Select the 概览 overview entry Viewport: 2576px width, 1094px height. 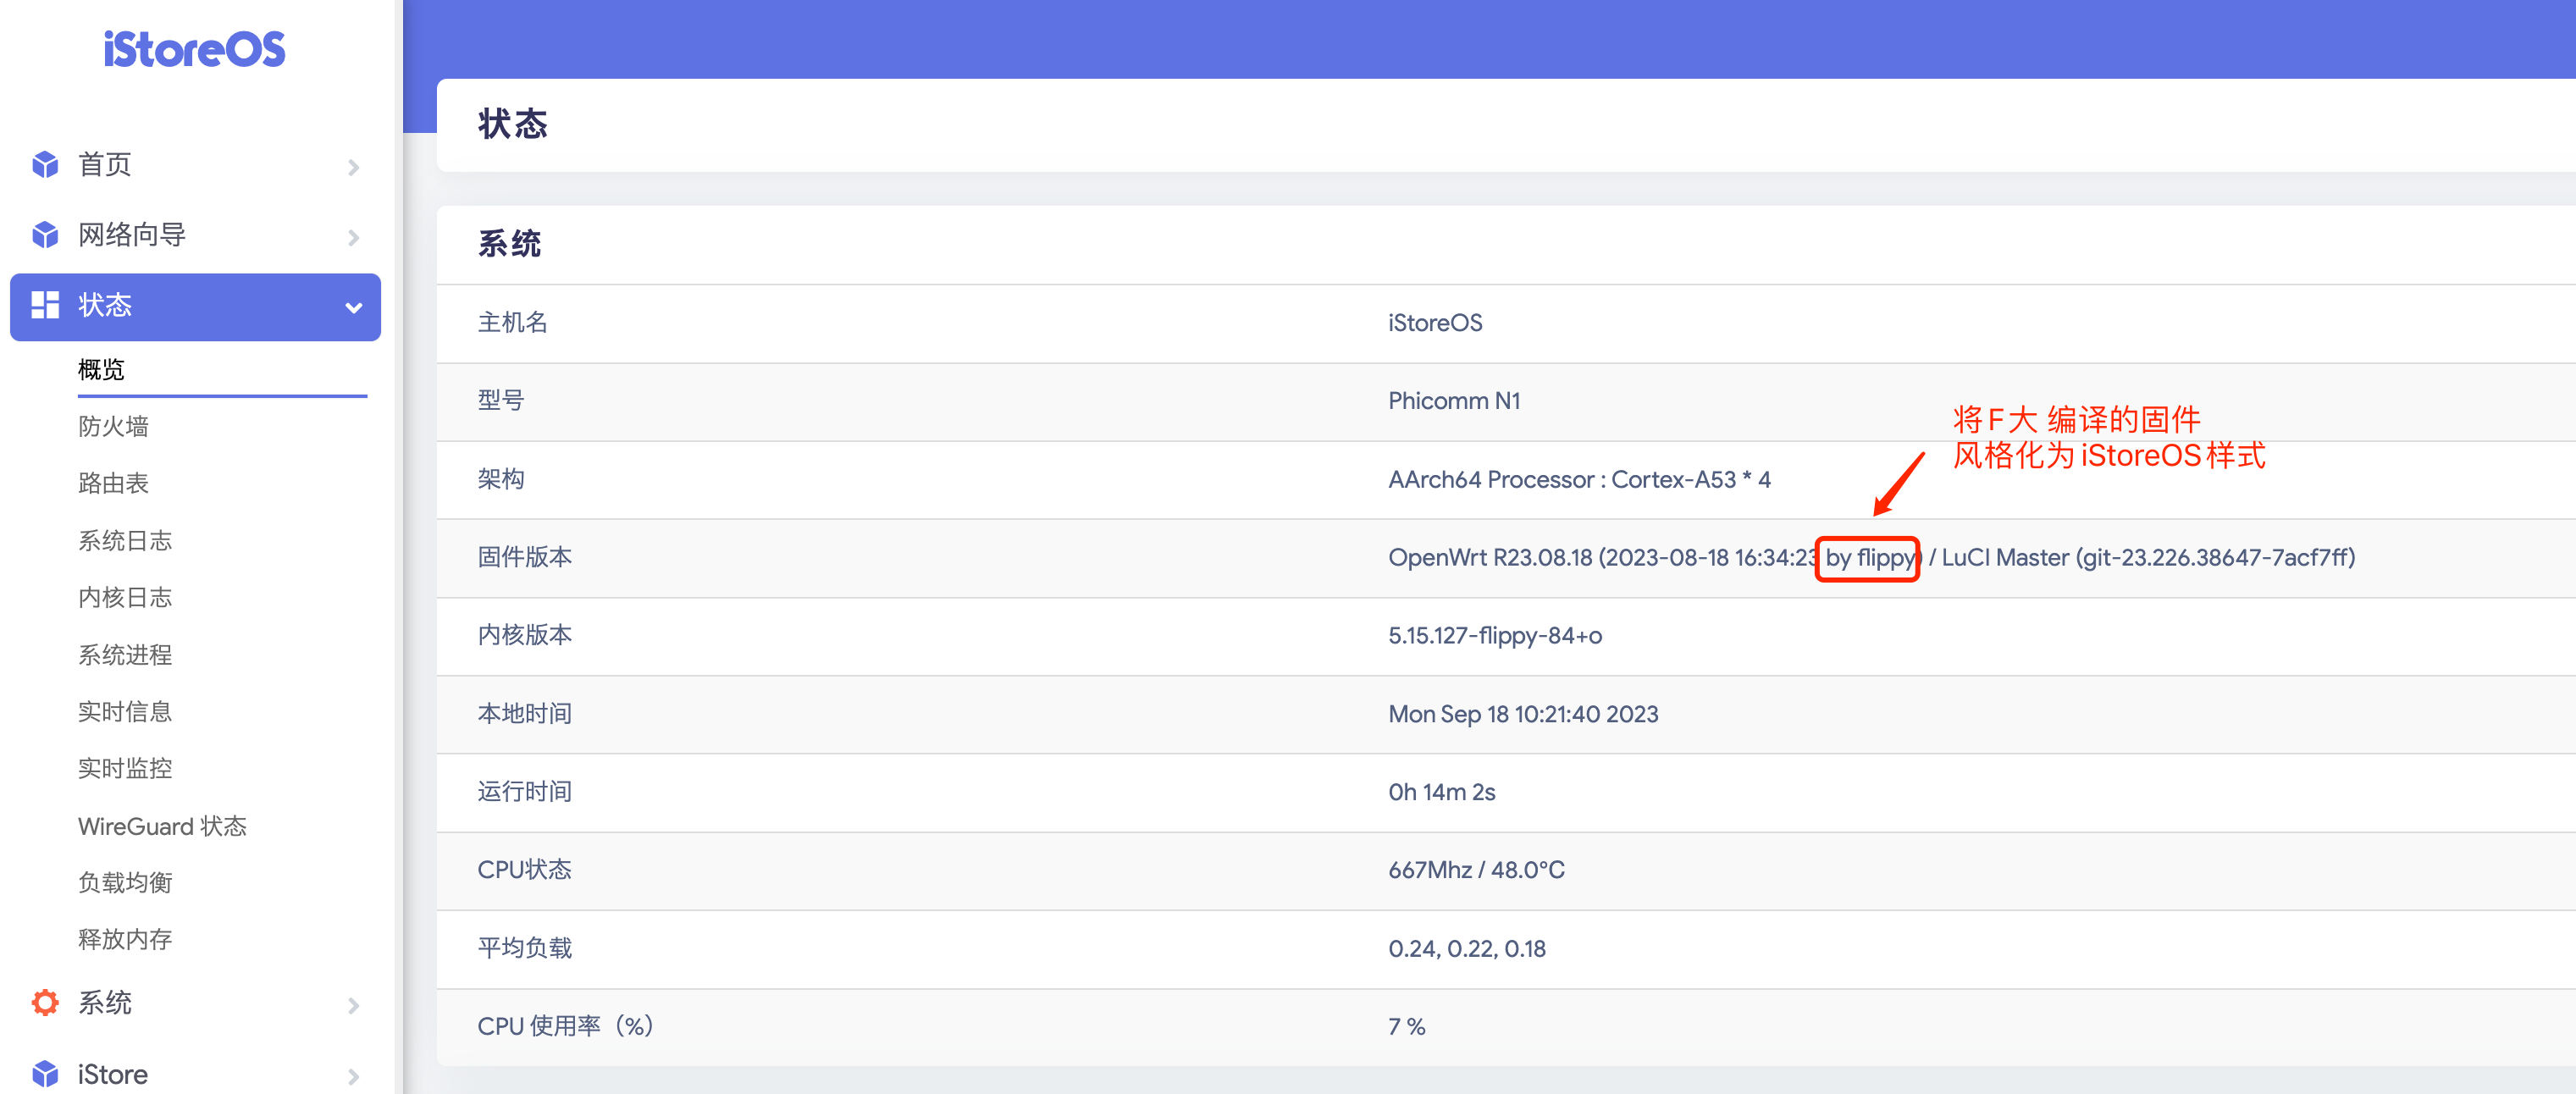tap(100, 369)
